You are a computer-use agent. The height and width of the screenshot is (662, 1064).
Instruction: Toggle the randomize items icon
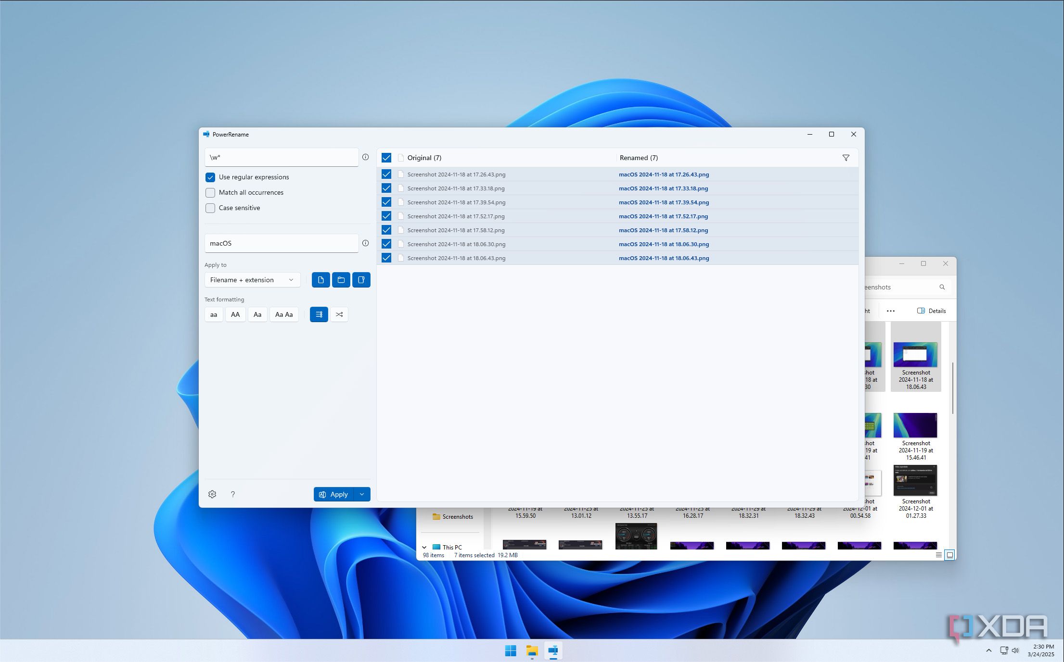click(339, 314)
